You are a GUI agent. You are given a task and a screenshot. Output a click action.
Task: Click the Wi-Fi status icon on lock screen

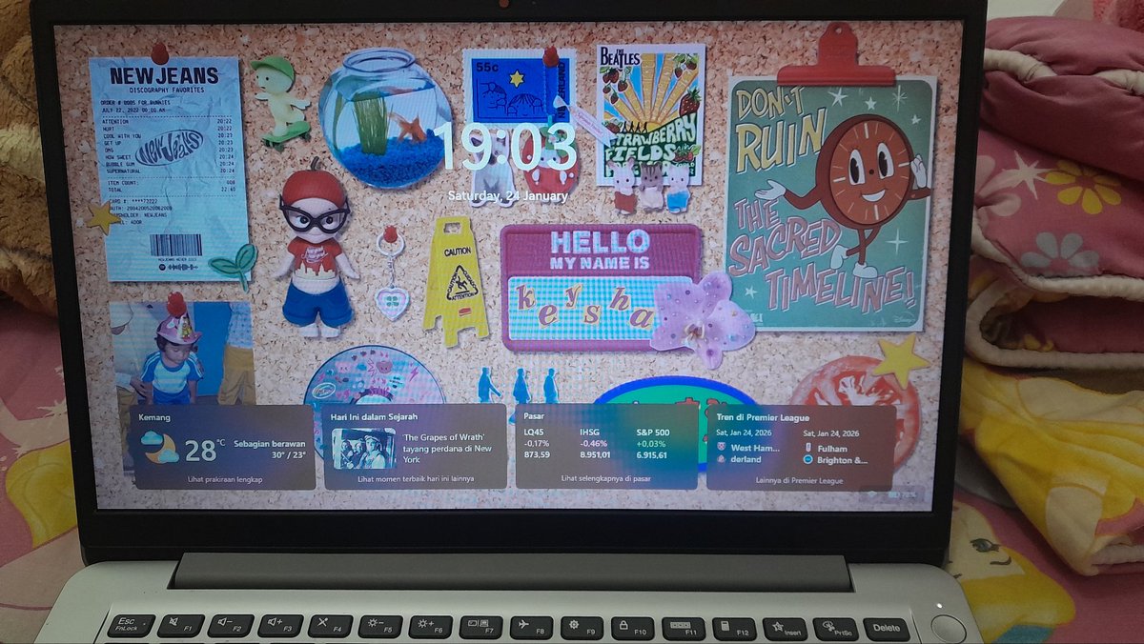point(870,494)
